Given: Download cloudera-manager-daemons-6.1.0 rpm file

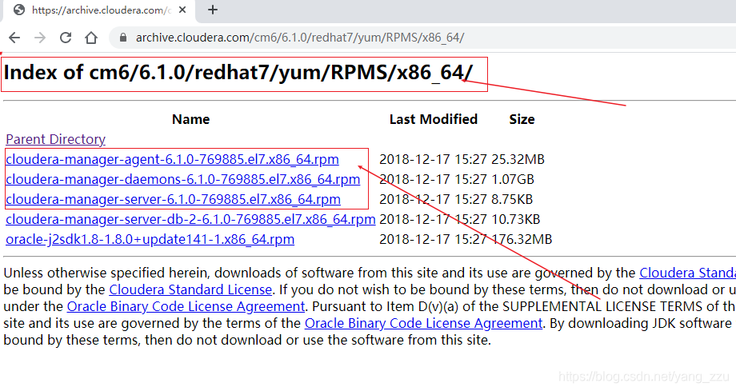Looking at the screenshot, I should [182, 179].
